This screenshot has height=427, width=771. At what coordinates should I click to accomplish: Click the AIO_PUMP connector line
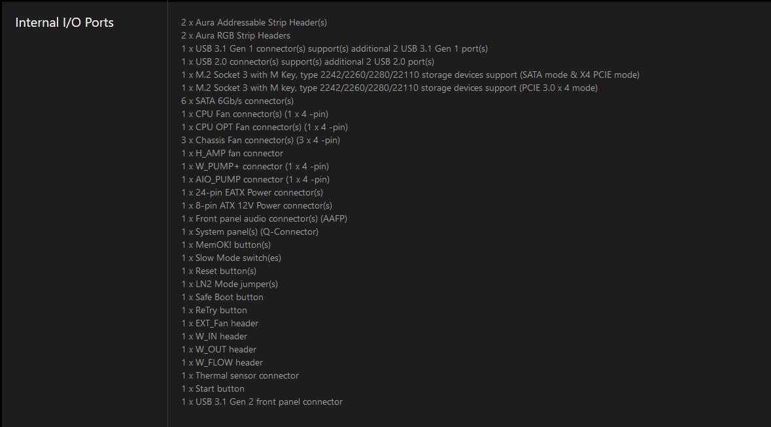coord(255,180)
